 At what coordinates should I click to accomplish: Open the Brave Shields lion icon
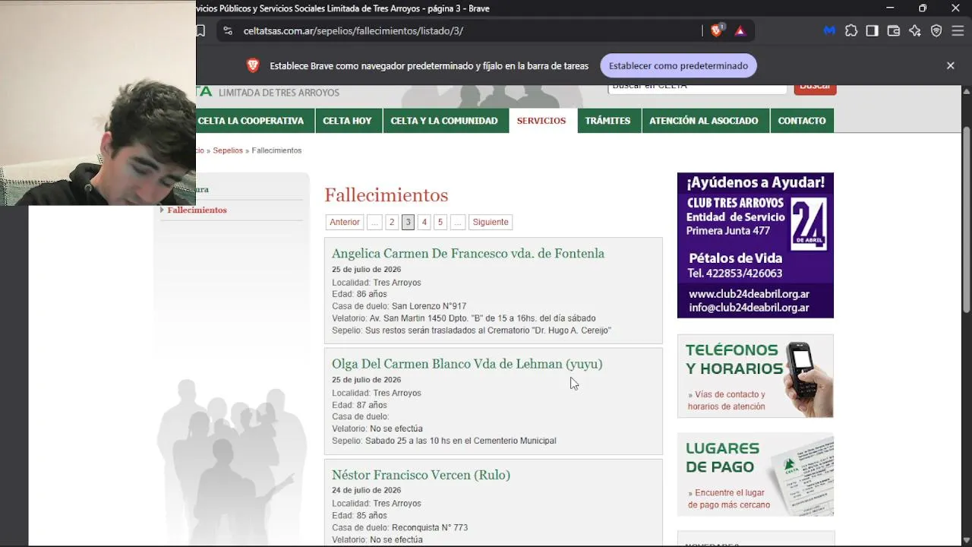pos(716,31)
